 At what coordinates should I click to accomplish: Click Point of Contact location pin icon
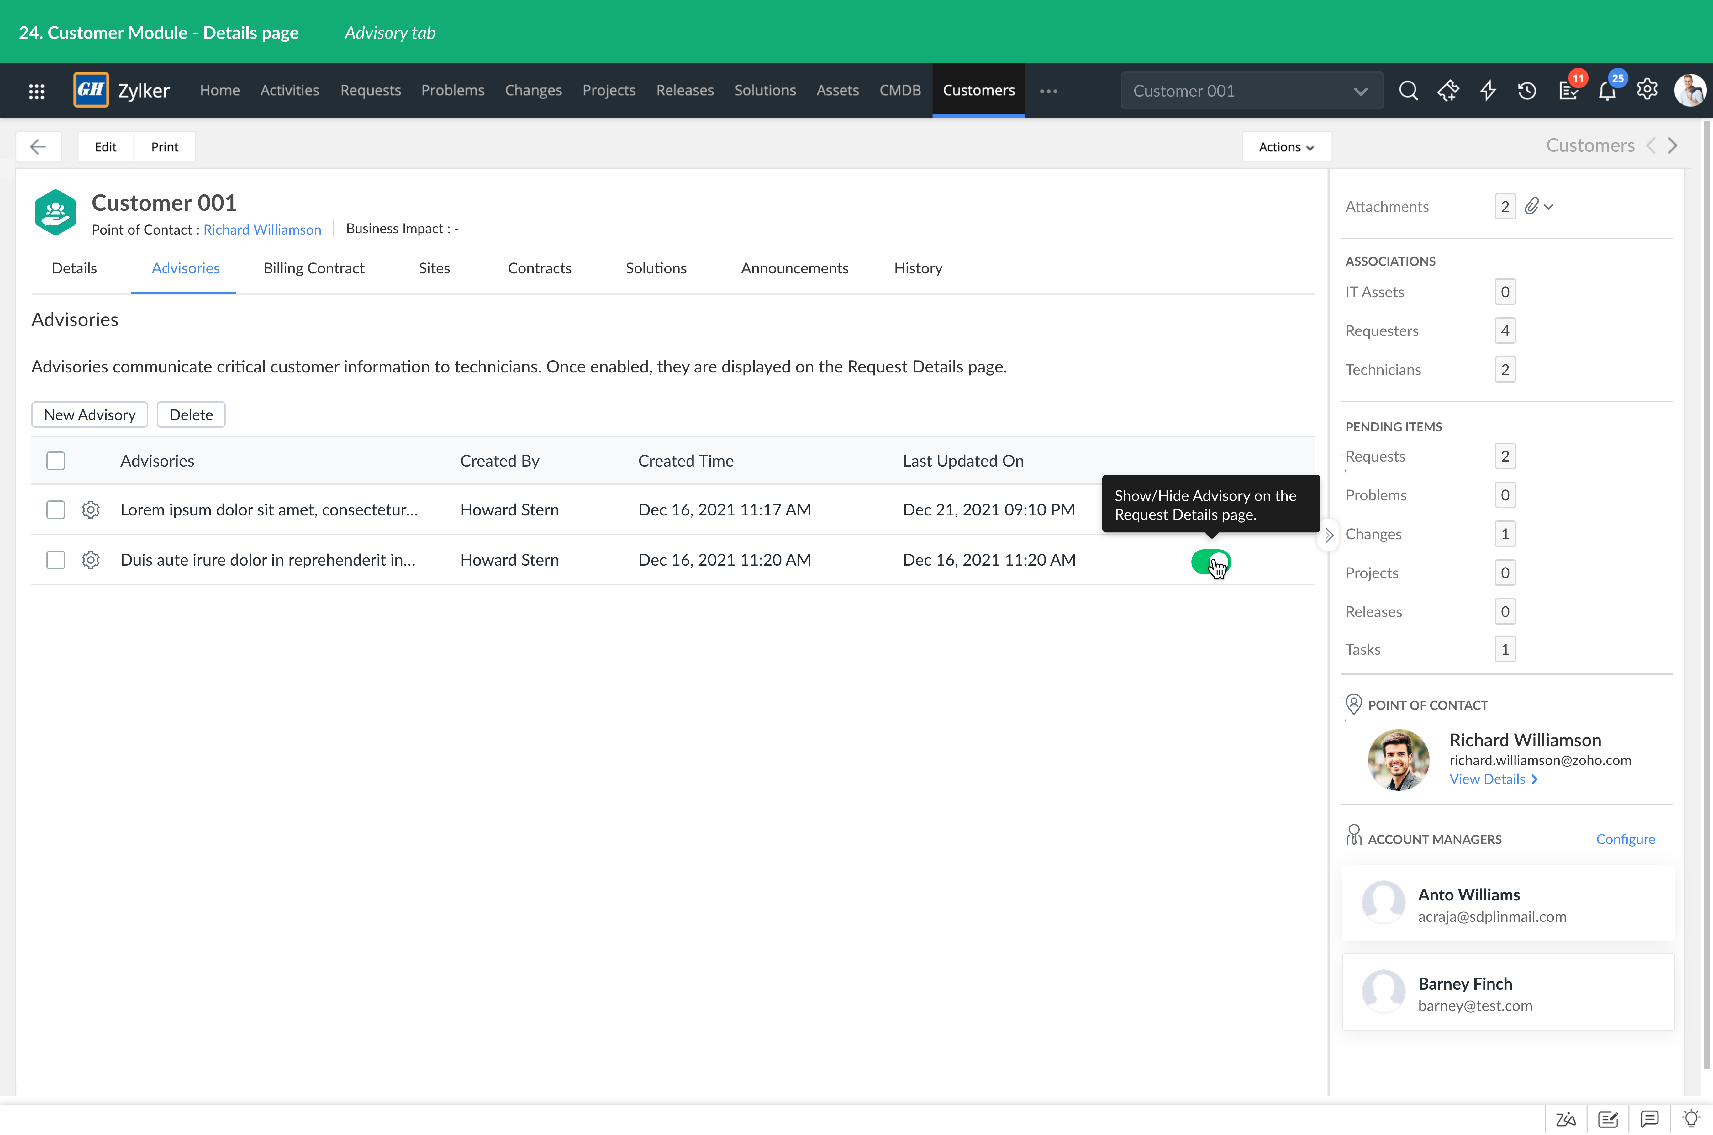[1353, 704]
